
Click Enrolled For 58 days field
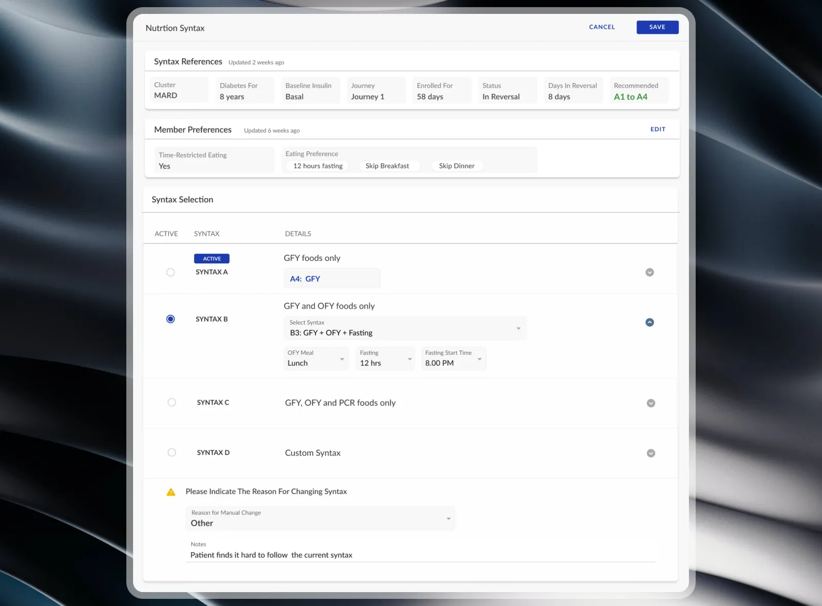pos(442,90)
